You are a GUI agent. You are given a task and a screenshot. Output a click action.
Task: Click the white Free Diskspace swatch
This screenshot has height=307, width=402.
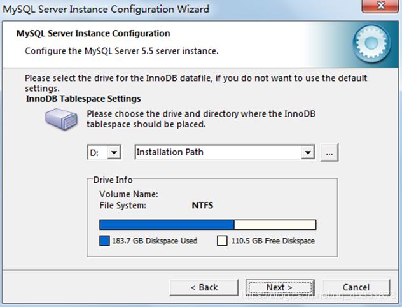[222, 241]
